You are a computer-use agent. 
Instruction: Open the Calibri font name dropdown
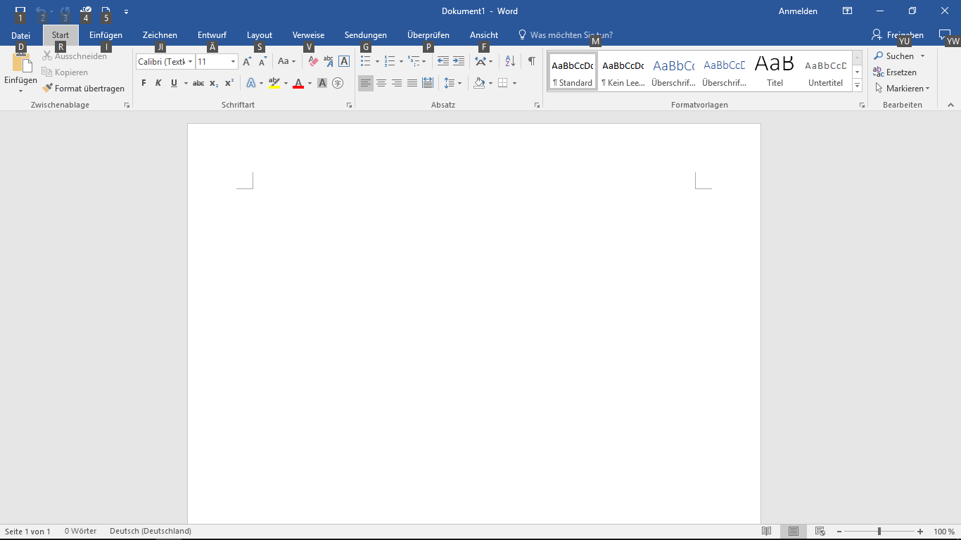click(190, 62)
